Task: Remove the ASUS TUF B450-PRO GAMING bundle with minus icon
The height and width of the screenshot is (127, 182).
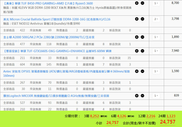Action: coord(142,3)
